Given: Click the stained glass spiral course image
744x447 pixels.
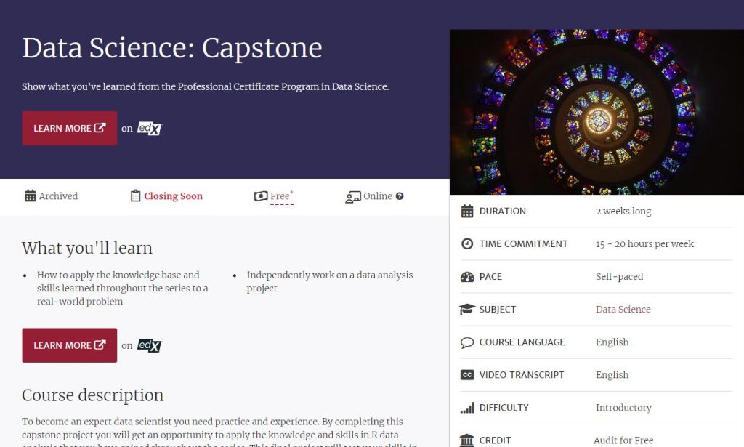Looking at the screenshot, I should [597, 112].
